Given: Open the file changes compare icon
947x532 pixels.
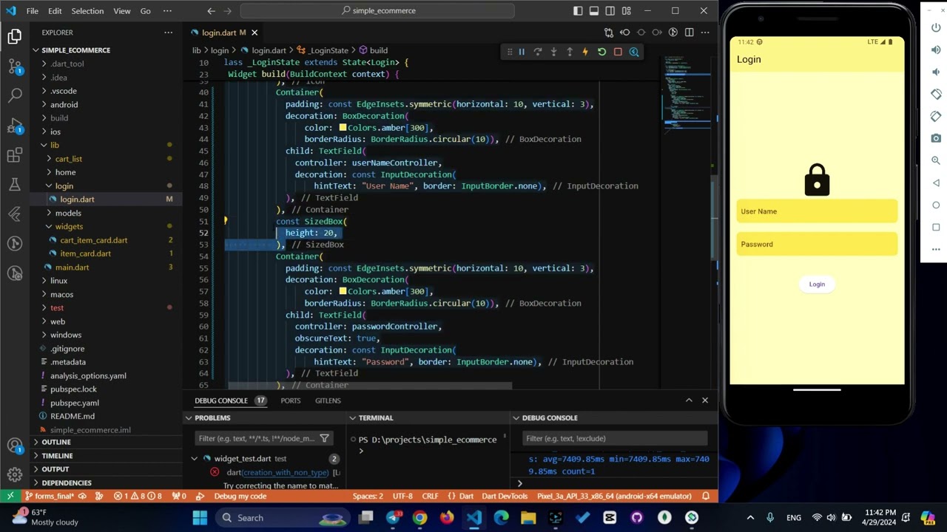Looking at the screenshot, I should click(x=609, y=33).
